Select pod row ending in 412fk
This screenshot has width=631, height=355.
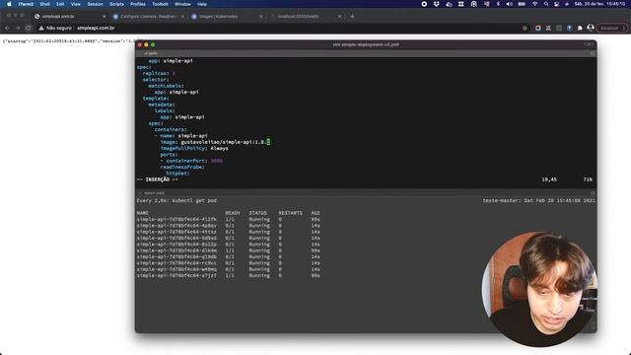tap(228, 219)
